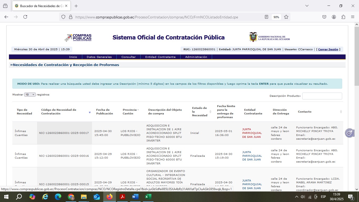
Task: Open the Consultar menu
Action: (129, 57)
